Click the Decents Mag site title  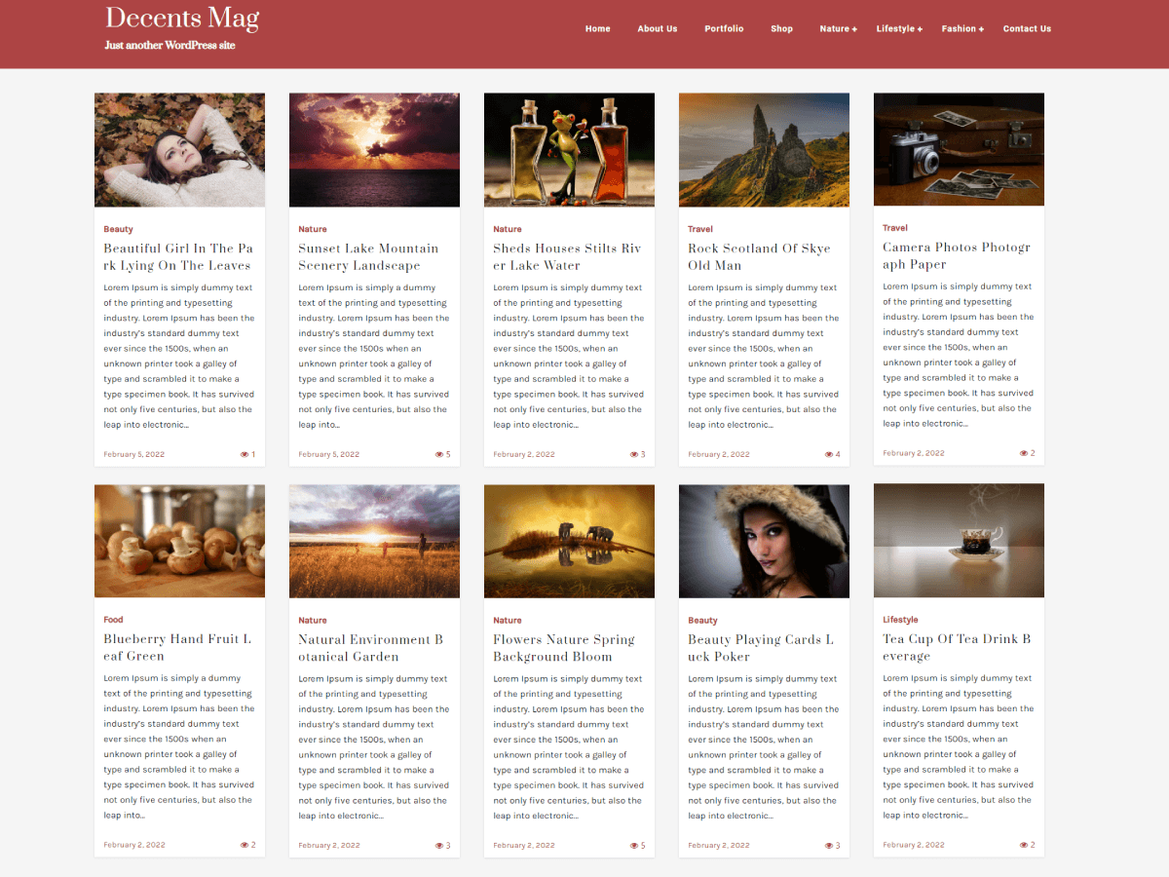coord(181,18)
